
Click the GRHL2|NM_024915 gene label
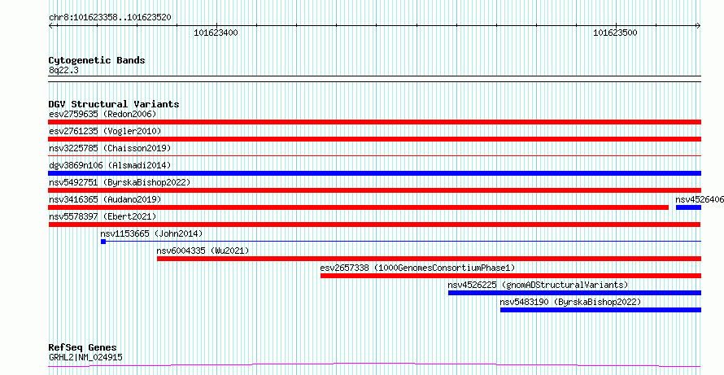(86, 357)
